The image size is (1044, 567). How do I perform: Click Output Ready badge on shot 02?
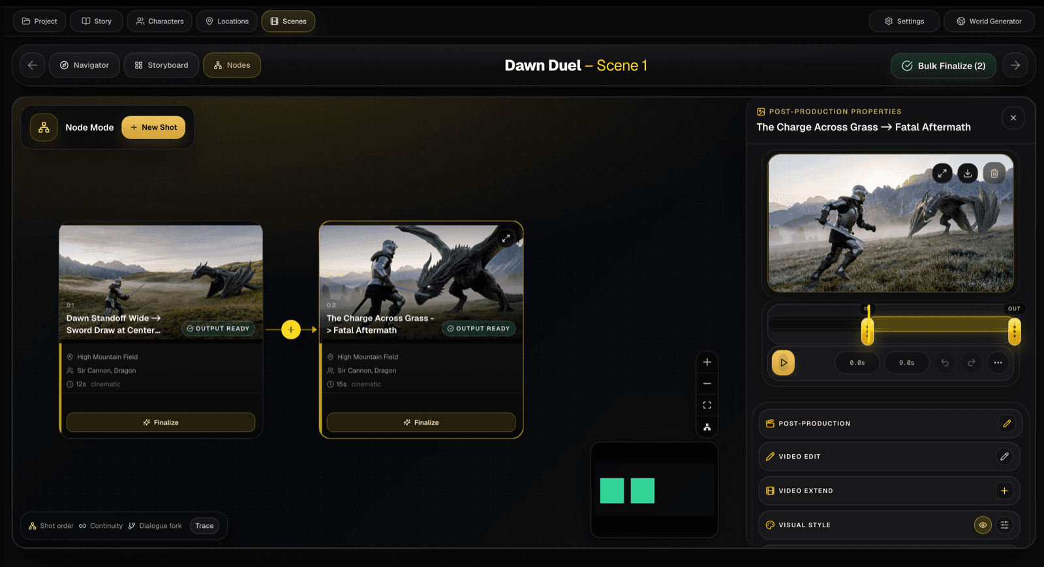(x=478, y=328)
